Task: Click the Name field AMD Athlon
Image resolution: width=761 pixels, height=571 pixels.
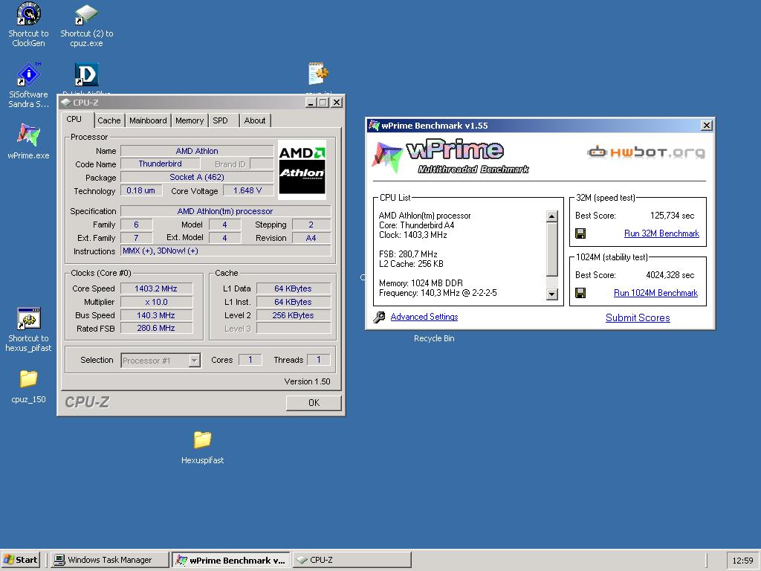Action: [x=197, y=151]
